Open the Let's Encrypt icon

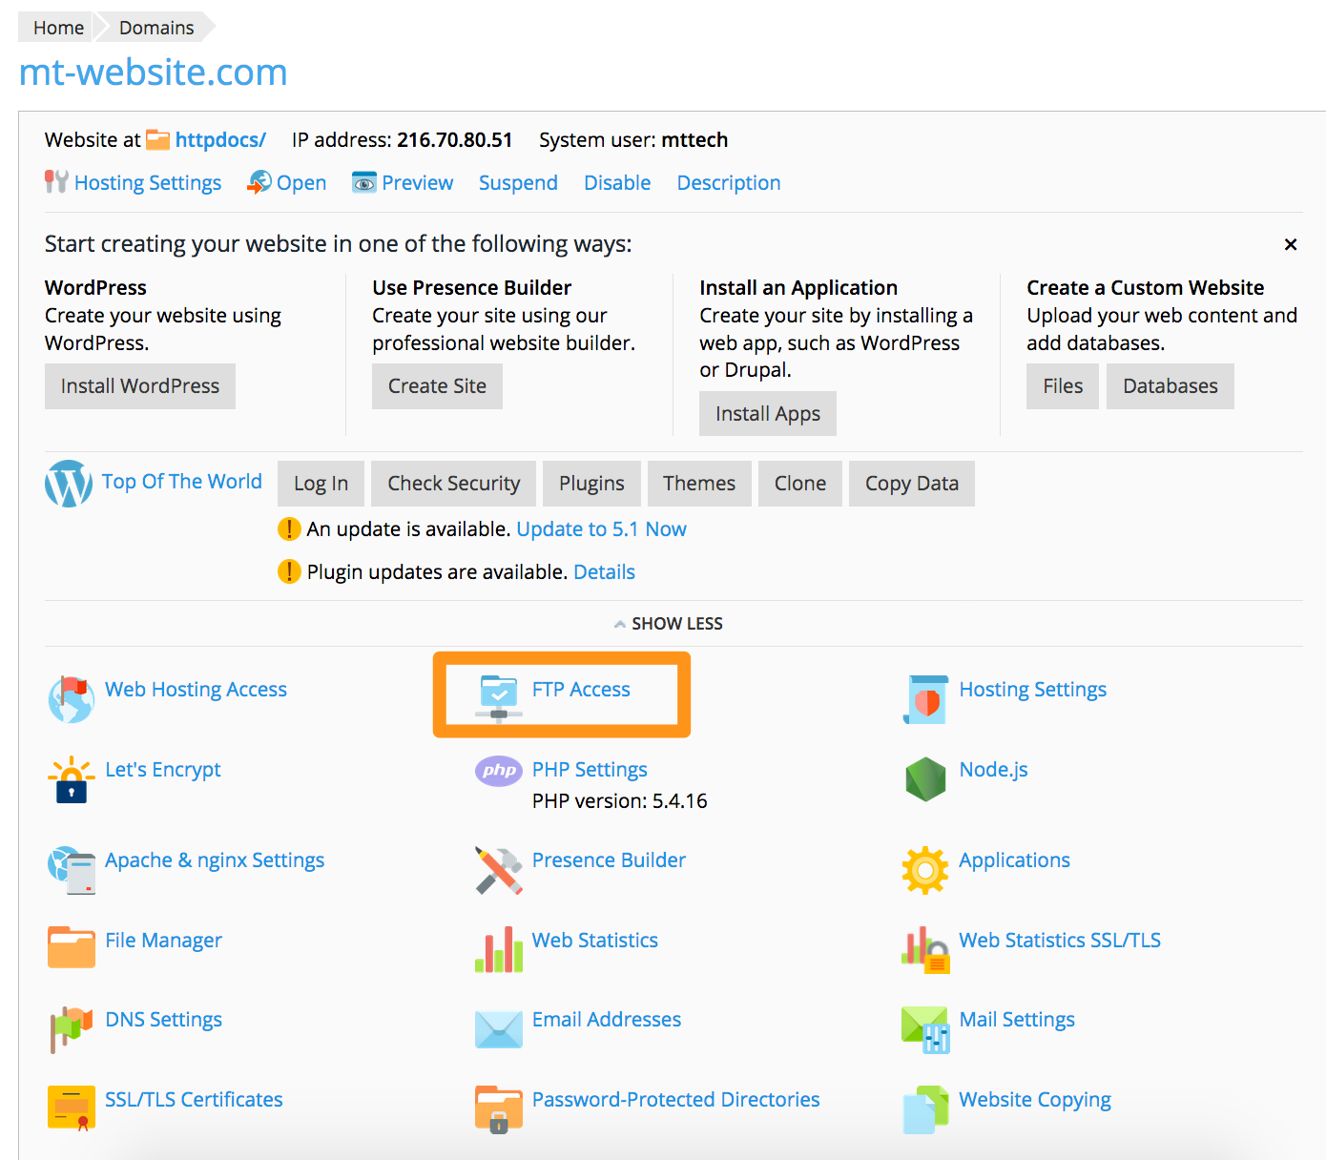[x=72, y=779]
